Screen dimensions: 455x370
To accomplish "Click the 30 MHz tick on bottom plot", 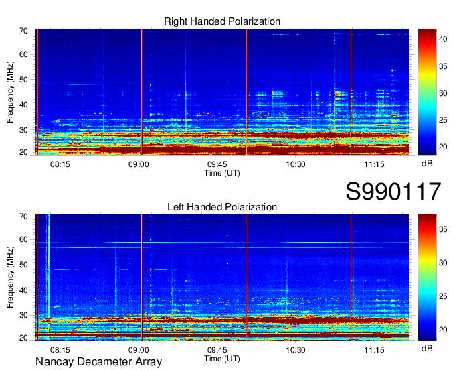I will (23, 315).
